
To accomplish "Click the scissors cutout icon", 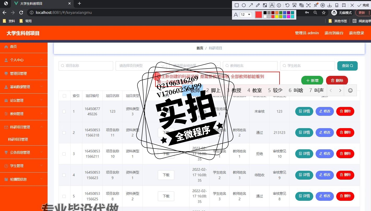I will (294, 5).
